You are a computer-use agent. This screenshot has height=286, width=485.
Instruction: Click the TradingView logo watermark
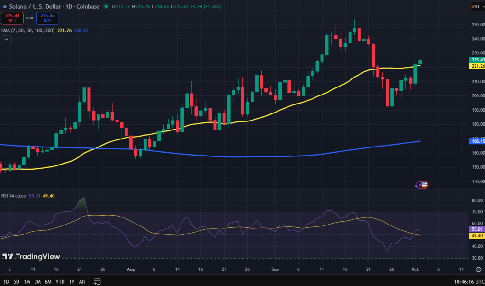[x=31, y=257]
